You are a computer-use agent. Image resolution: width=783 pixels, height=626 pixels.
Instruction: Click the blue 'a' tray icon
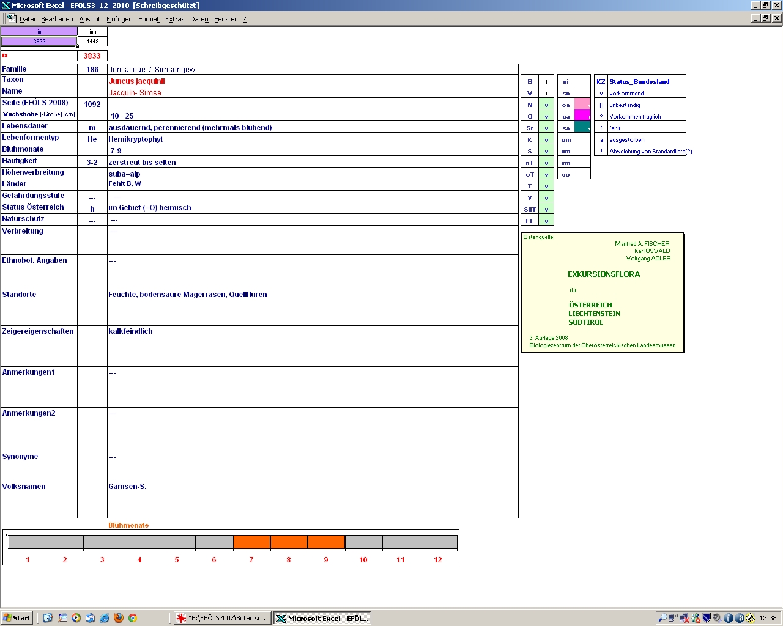pyautogui.click(x=739, y=618)
